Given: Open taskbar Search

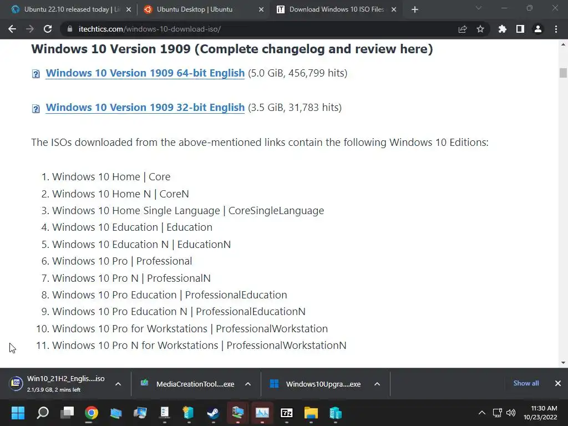Looking at the screenshot, I should pos(43,413).
